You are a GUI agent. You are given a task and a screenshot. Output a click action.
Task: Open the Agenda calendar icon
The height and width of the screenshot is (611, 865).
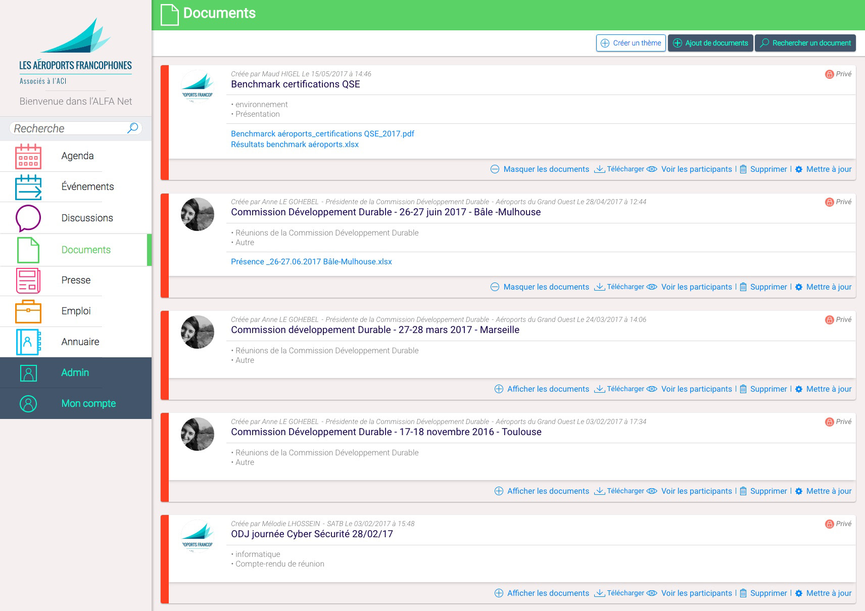click(x=28, y=156)
